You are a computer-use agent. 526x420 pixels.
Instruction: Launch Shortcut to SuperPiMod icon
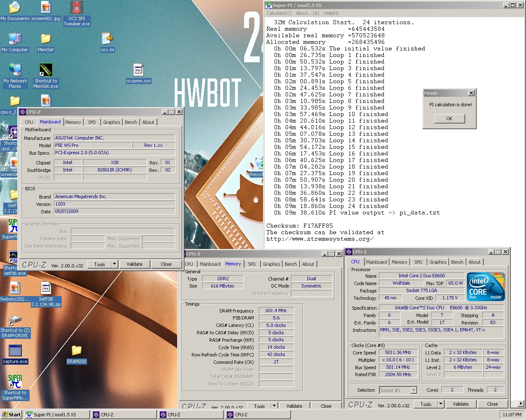[15, 388]
